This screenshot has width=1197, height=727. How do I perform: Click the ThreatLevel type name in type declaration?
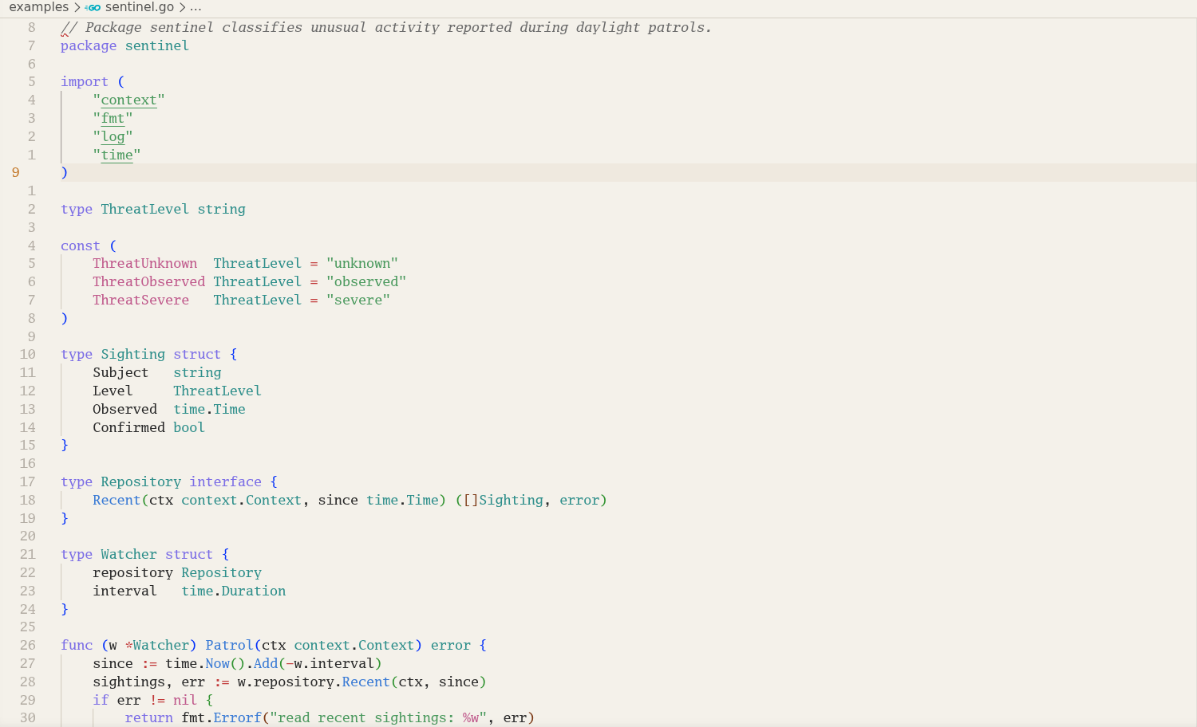point(145,209)
